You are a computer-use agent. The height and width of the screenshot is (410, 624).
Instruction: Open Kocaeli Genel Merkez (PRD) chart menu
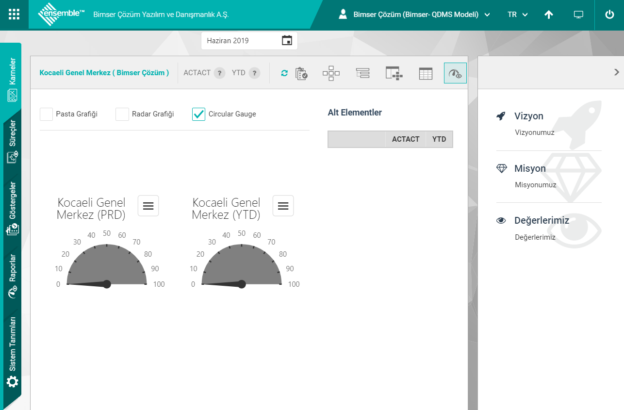[148, 206]
